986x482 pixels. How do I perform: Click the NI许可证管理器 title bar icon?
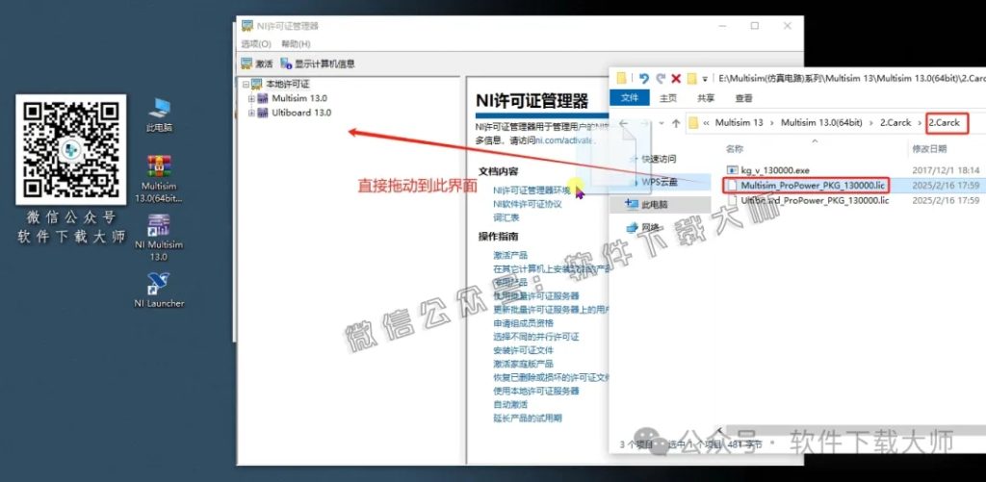pos(247,26)
